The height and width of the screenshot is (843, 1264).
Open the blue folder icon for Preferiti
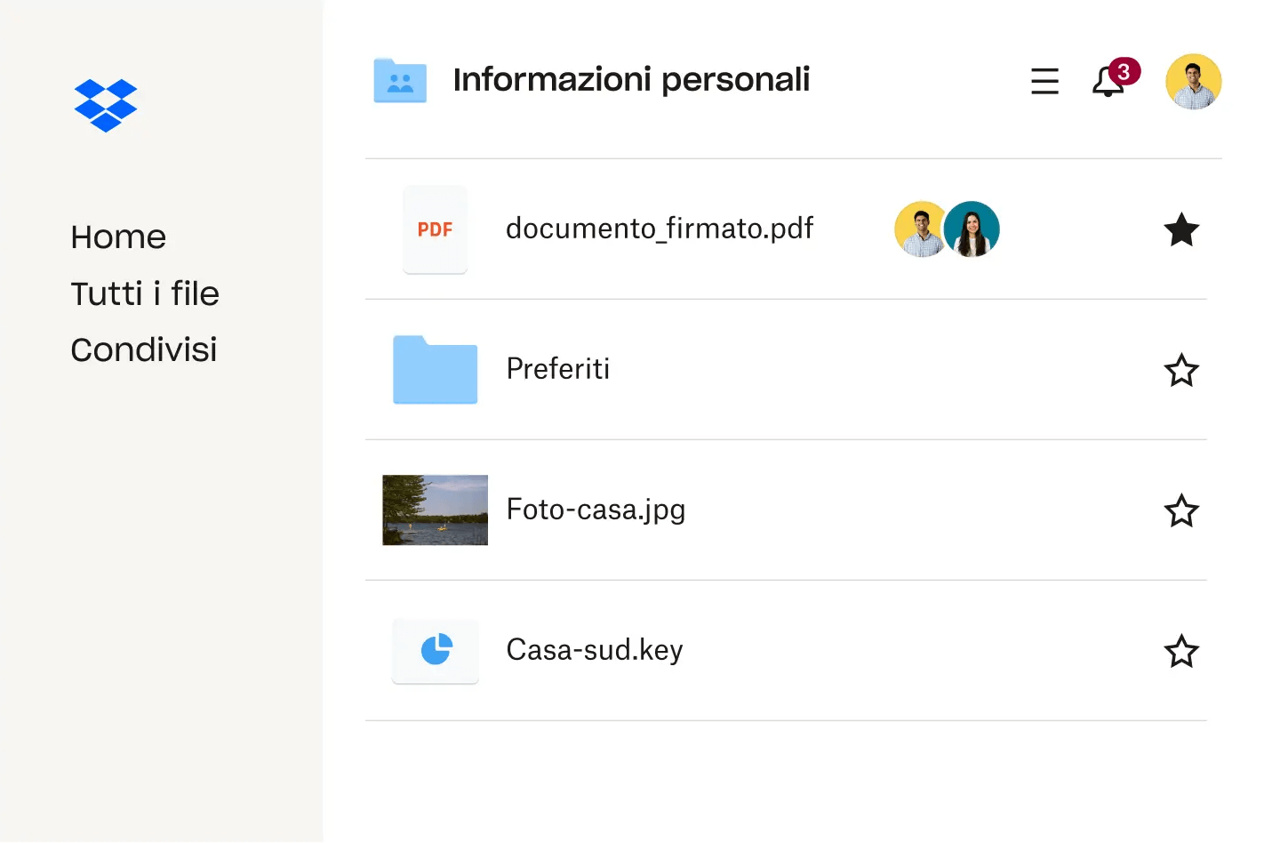click(435, 370)
